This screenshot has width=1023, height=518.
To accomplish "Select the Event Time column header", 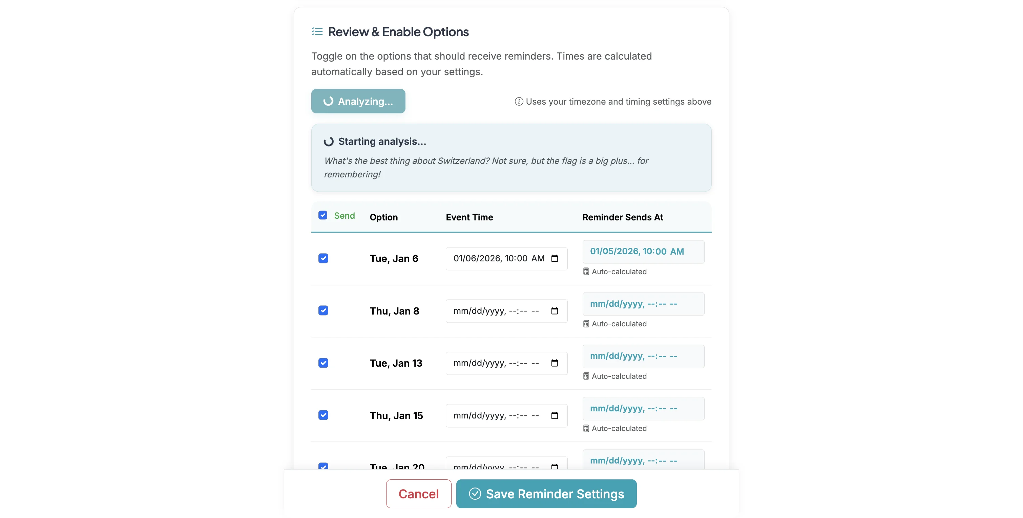I will pos(469,217).
